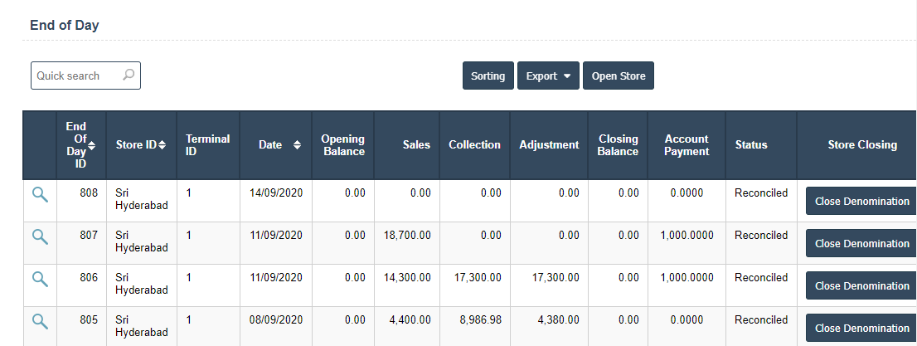917x346 pixels.
Task: Select Close Denomination on row 807
Action: click(x=861, y=244)
